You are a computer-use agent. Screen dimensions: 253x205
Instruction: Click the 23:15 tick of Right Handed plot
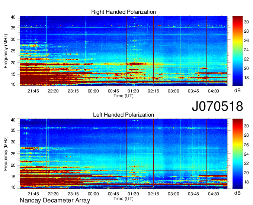point(73,91)
